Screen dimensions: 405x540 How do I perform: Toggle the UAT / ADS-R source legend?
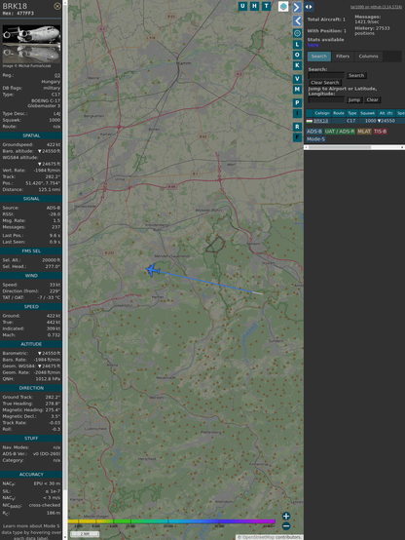tap(340, 132)
